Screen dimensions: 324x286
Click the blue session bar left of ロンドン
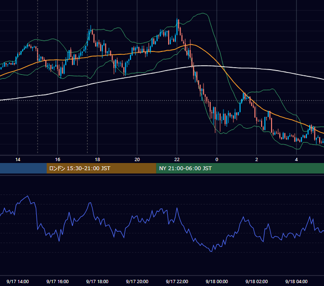(x=23, y=168)
